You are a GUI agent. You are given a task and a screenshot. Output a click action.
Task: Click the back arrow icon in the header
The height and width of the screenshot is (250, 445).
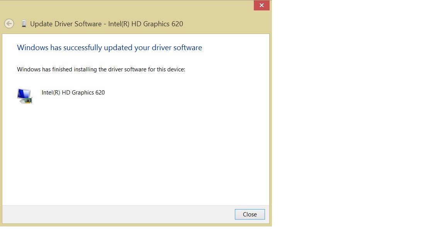tap(9, 24)
